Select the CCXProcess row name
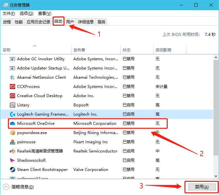The image size is (219, 195). tap(28, 87)
